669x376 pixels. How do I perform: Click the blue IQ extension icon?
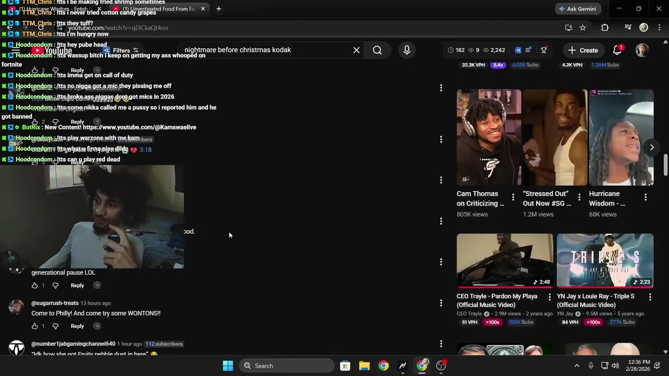tap(518, 50)
